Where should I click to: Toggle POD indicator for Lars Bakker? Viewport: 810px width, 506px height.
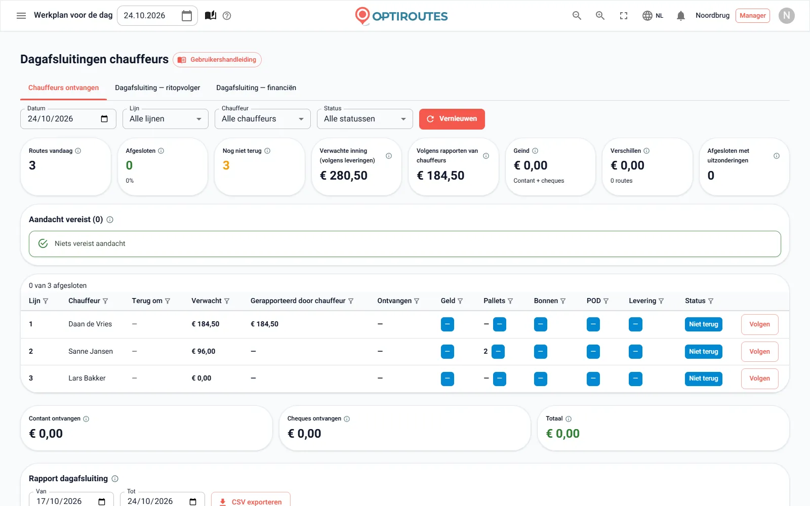tap(593, 378)
